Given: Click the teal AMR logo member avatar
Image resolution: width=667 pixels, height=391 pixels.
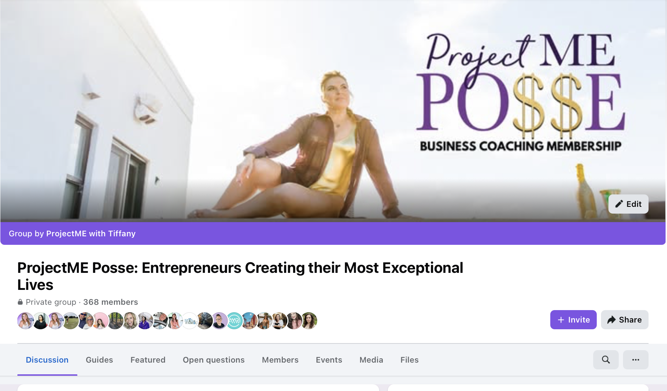Looking at the screenshot, I should pyautogui.click(x=234, y=321).
